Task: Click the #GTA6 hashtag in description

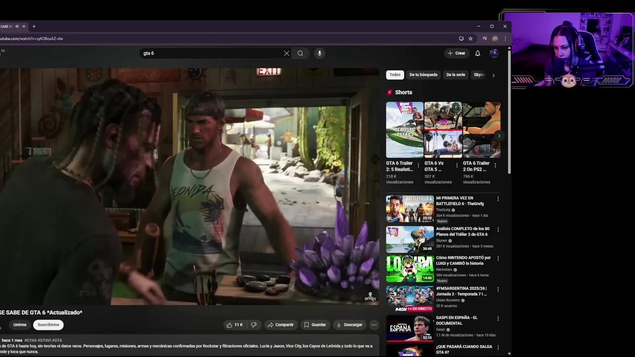Action: (30, 340)
